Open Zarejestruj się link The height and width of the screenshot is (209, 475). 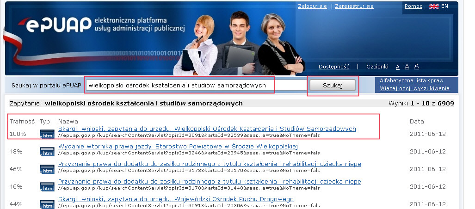[x=354, y=6]
